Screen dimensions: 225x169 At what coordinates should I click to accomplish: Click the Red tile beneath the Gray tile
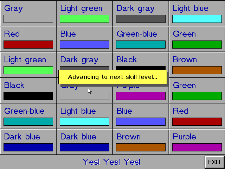coord(28,39)
